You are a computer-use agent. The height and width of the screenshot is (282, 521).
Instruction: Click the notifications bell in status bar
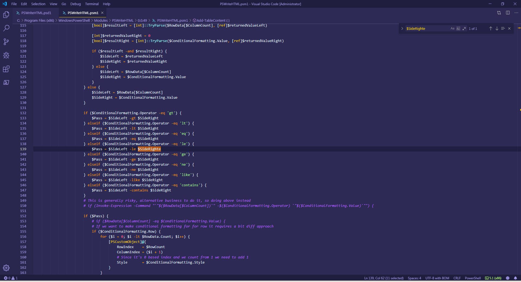[x=516, y=278]
